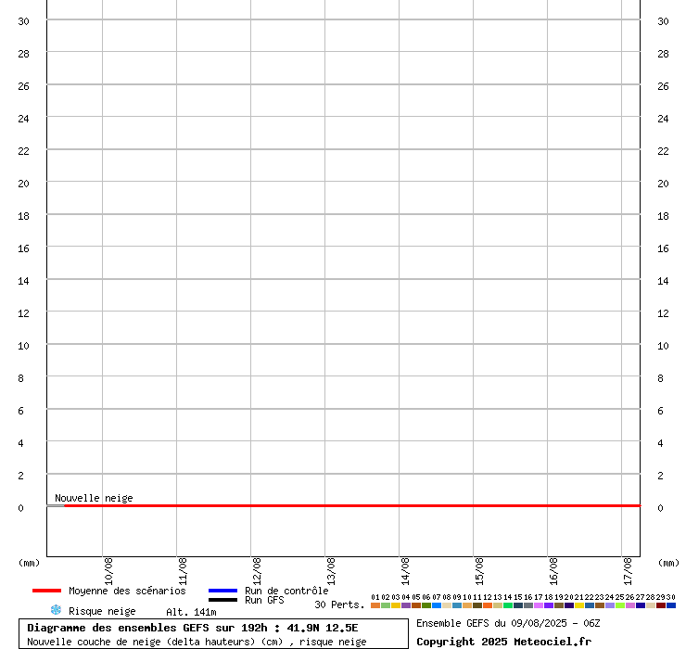Select perturbation 29 dark red swatch
Screen dimensions: 686x649
661,605
